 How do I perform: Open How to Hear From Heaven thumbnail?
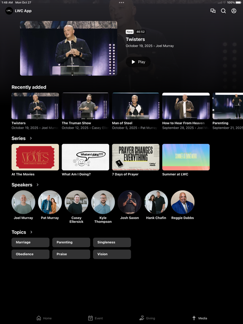pos(186,106)
